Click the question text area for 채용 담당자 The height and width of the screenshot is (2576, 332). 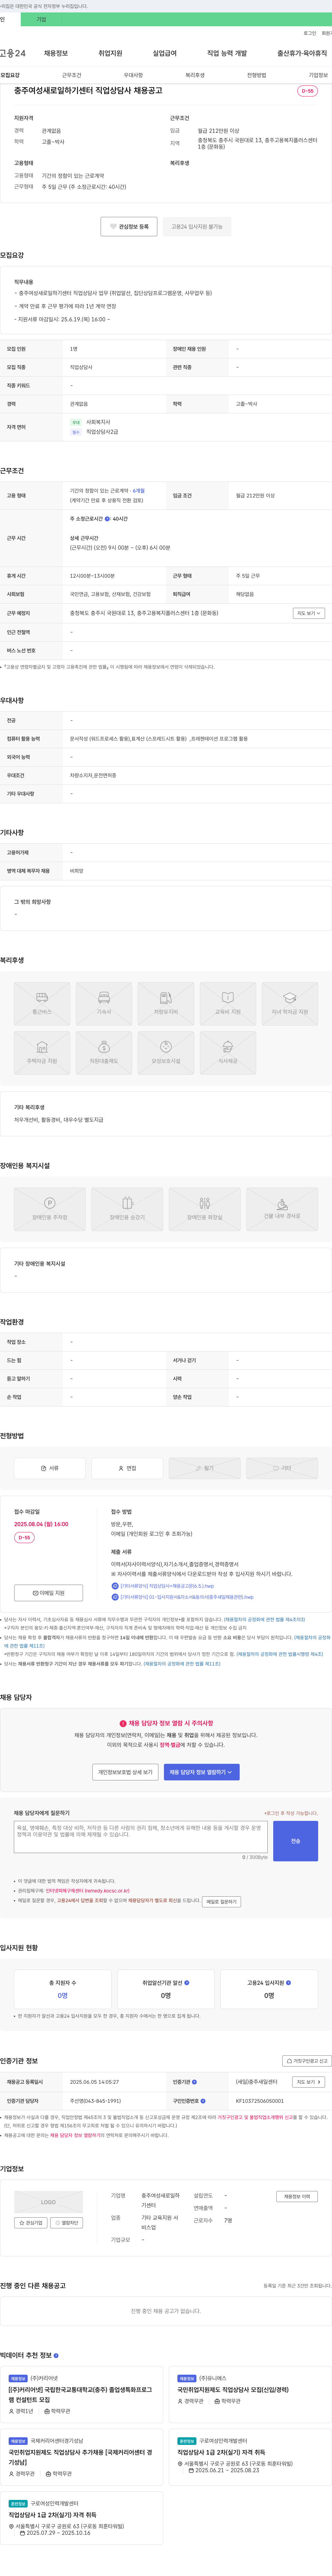click(141, 1837)
